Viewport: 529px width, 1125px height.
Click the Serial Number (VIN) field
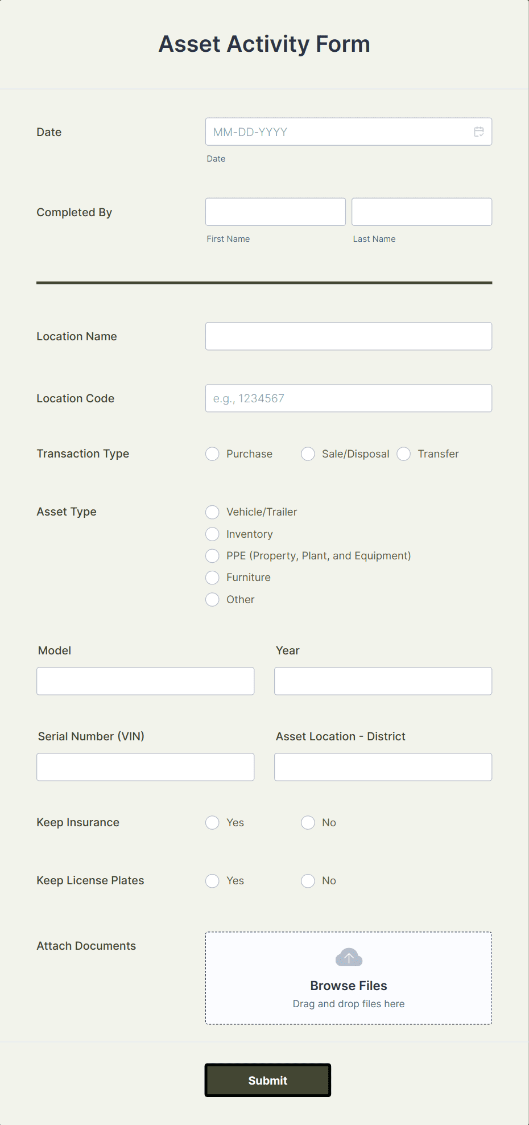point(145,767)
